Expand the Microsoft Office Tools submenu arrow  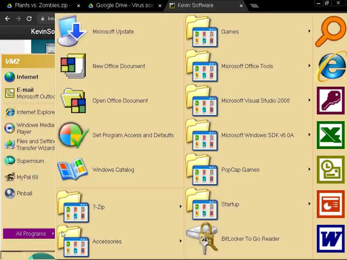coord(309,65)
